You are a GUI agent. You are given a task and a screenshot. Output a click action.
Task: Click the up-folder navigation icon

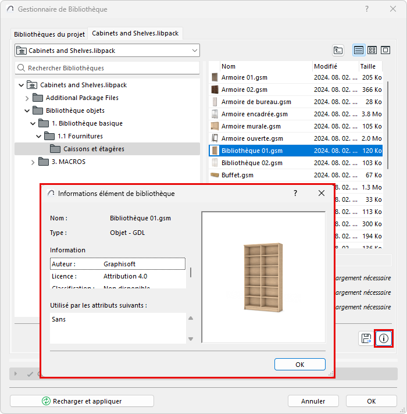338,50
